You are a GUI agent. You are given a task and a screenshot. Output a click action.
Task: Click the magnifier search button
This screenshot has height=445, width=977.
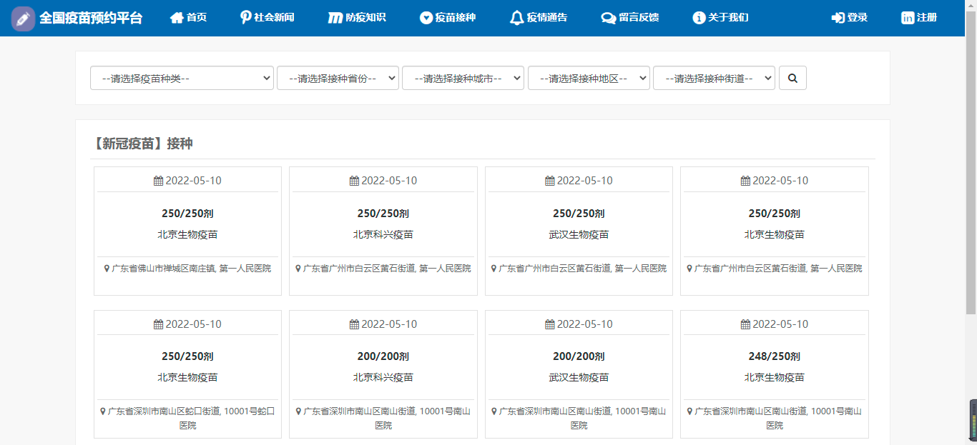click(792, 78)
